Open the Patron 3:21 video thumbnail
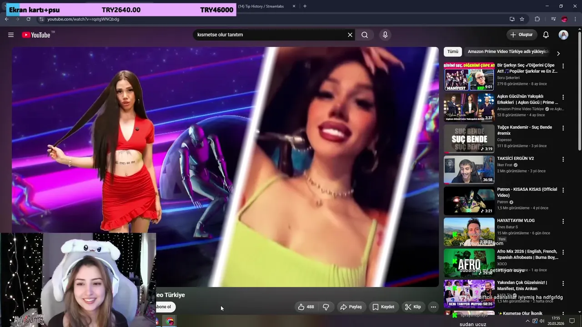Viewport: 582px width, 327px height. (x=469, y=201)
